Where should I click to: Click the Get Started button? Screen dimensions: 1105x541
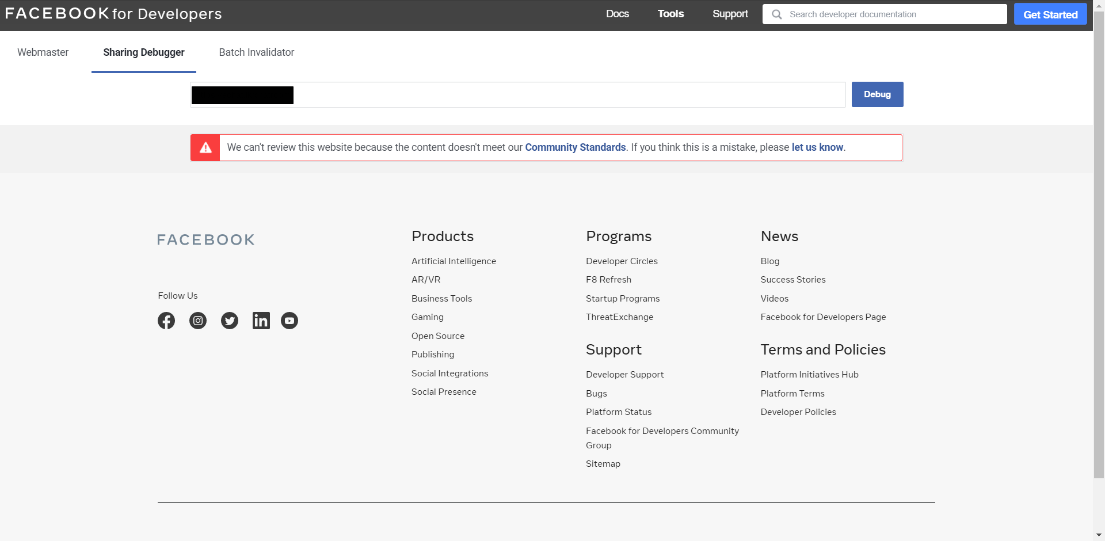1050,14
